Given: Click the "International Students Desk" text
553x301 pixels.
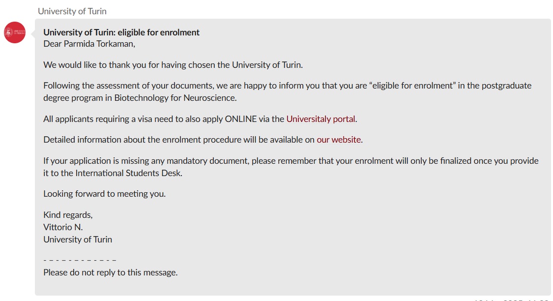Looking at the screenshot, I should click(x=128, y=173).
